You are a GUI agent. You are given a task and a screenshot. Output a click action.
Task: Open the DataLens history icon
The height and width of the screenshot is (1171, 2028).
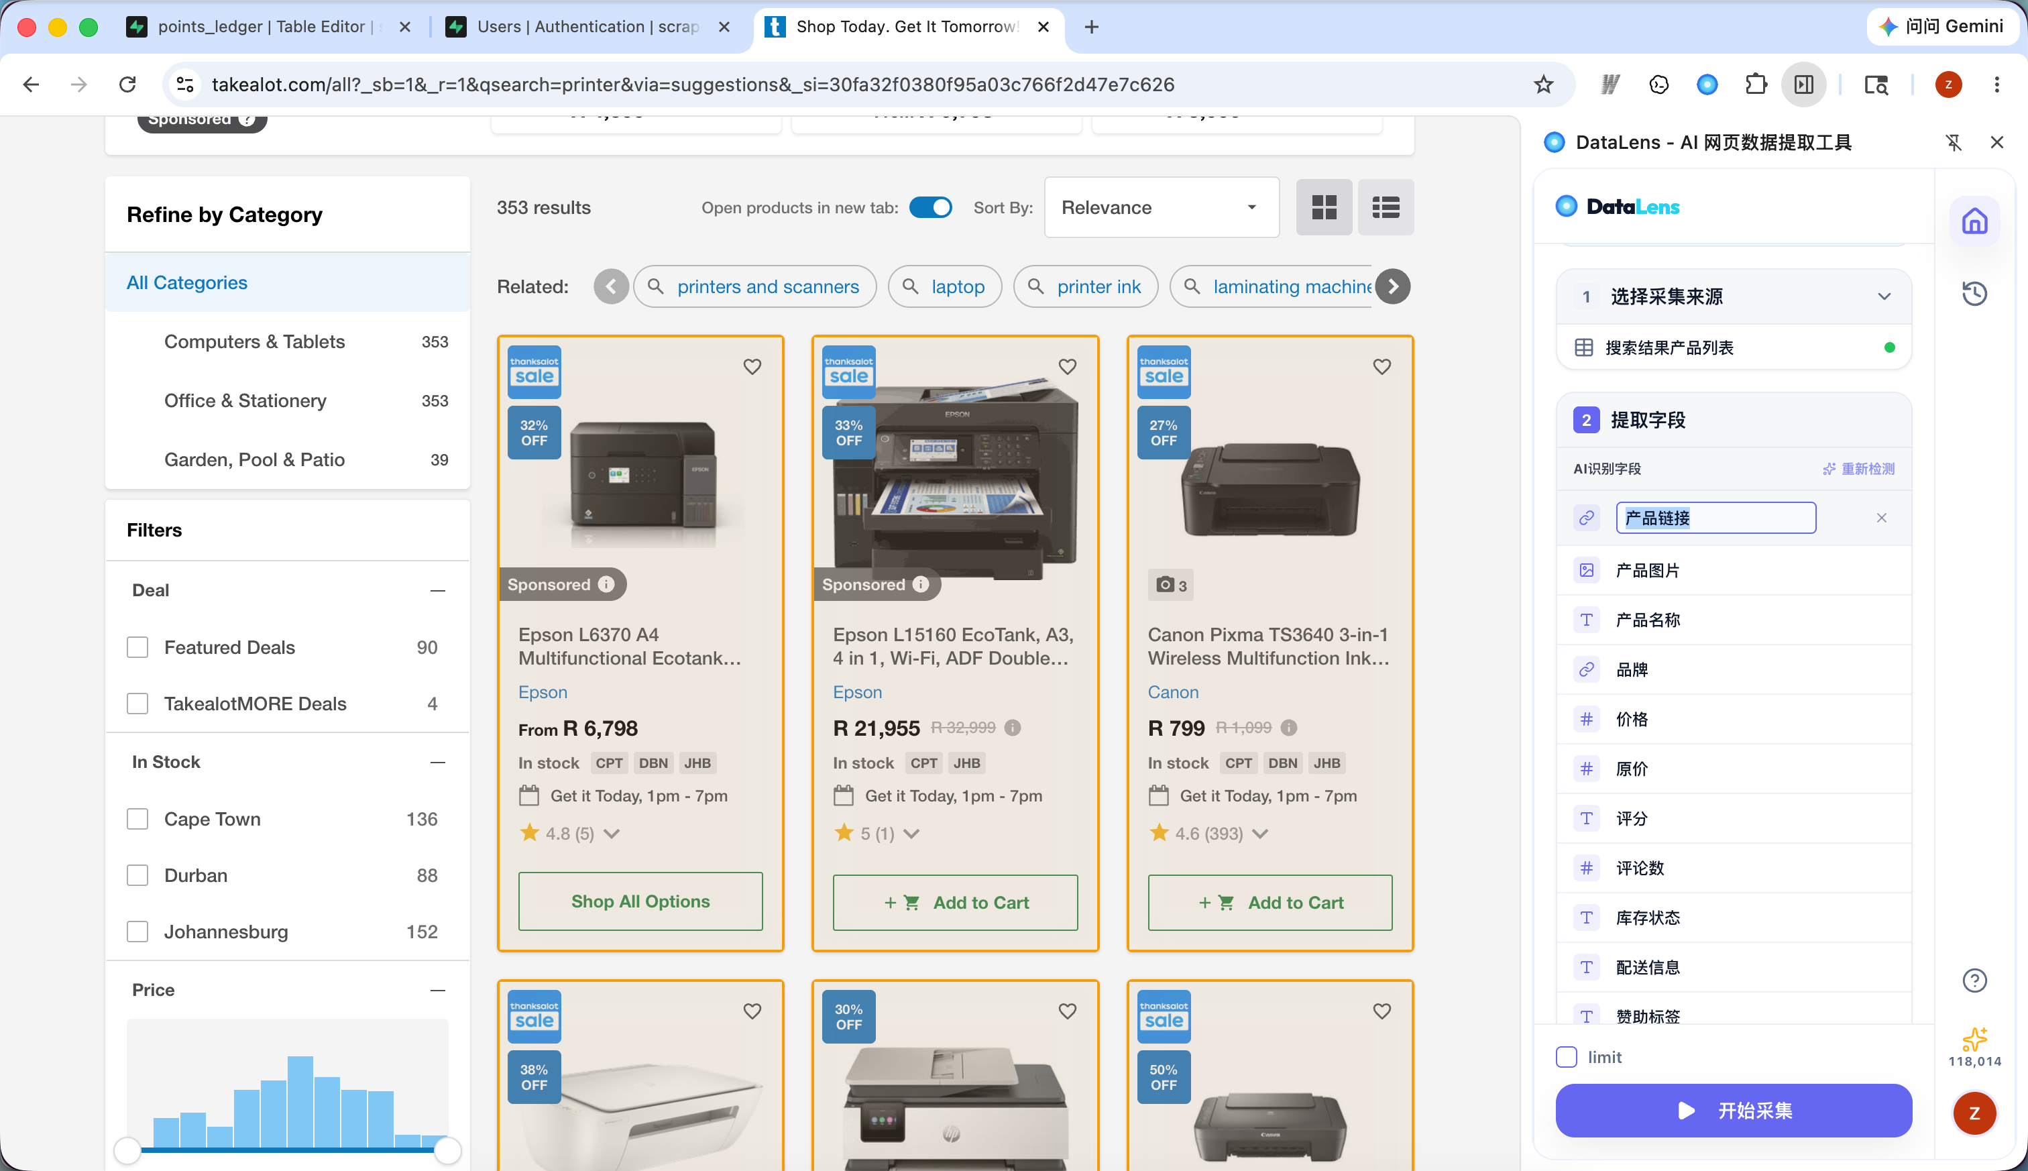point(1974,294)
